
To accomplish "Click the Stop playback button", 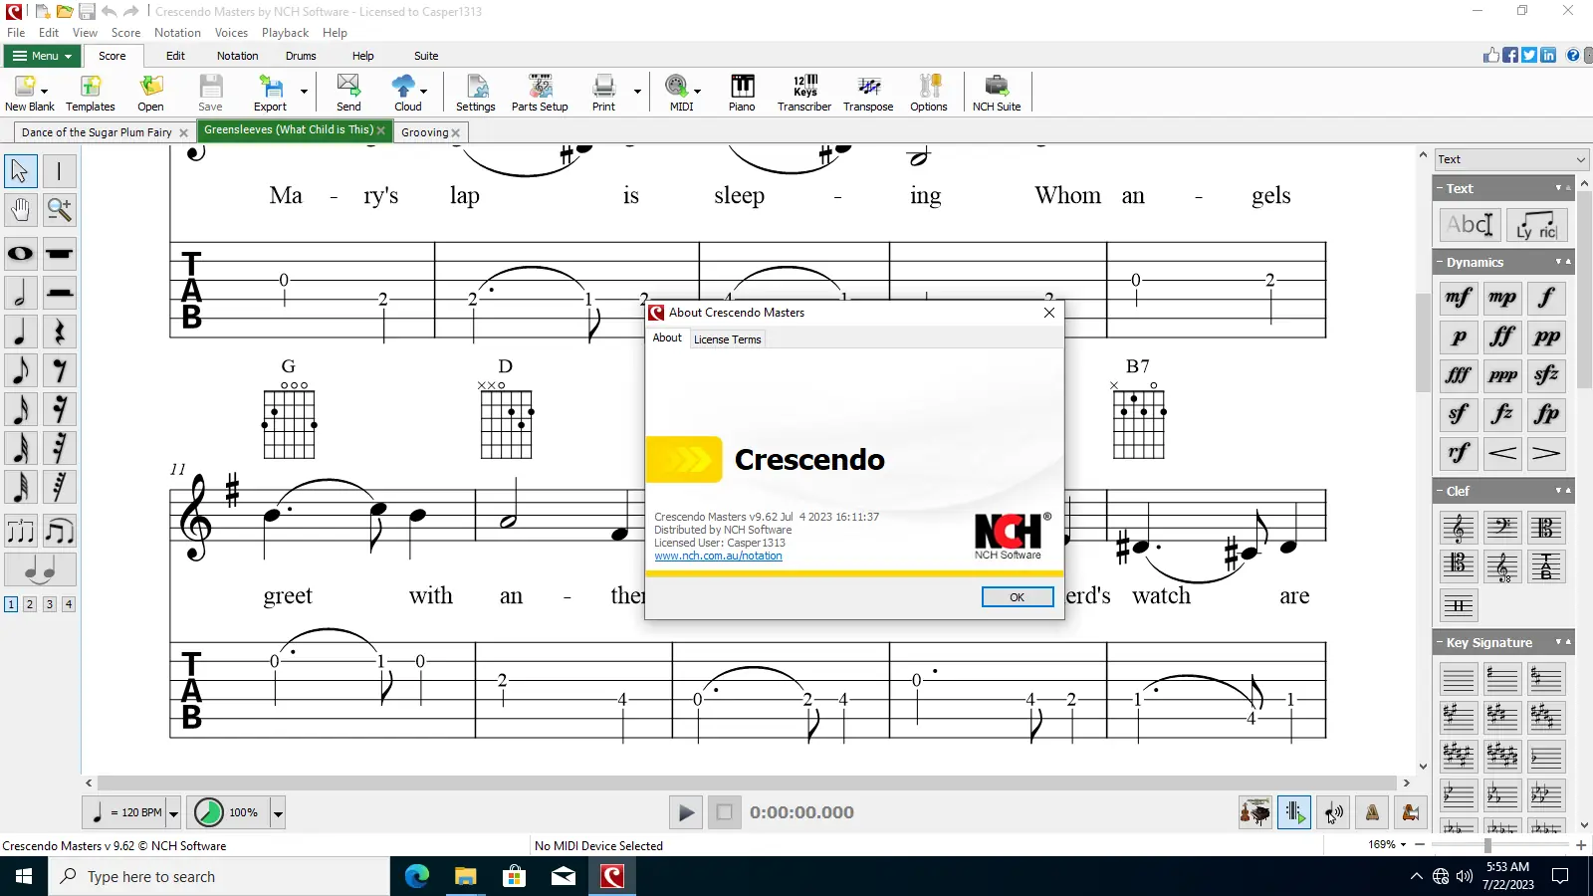I will (725, 812).
